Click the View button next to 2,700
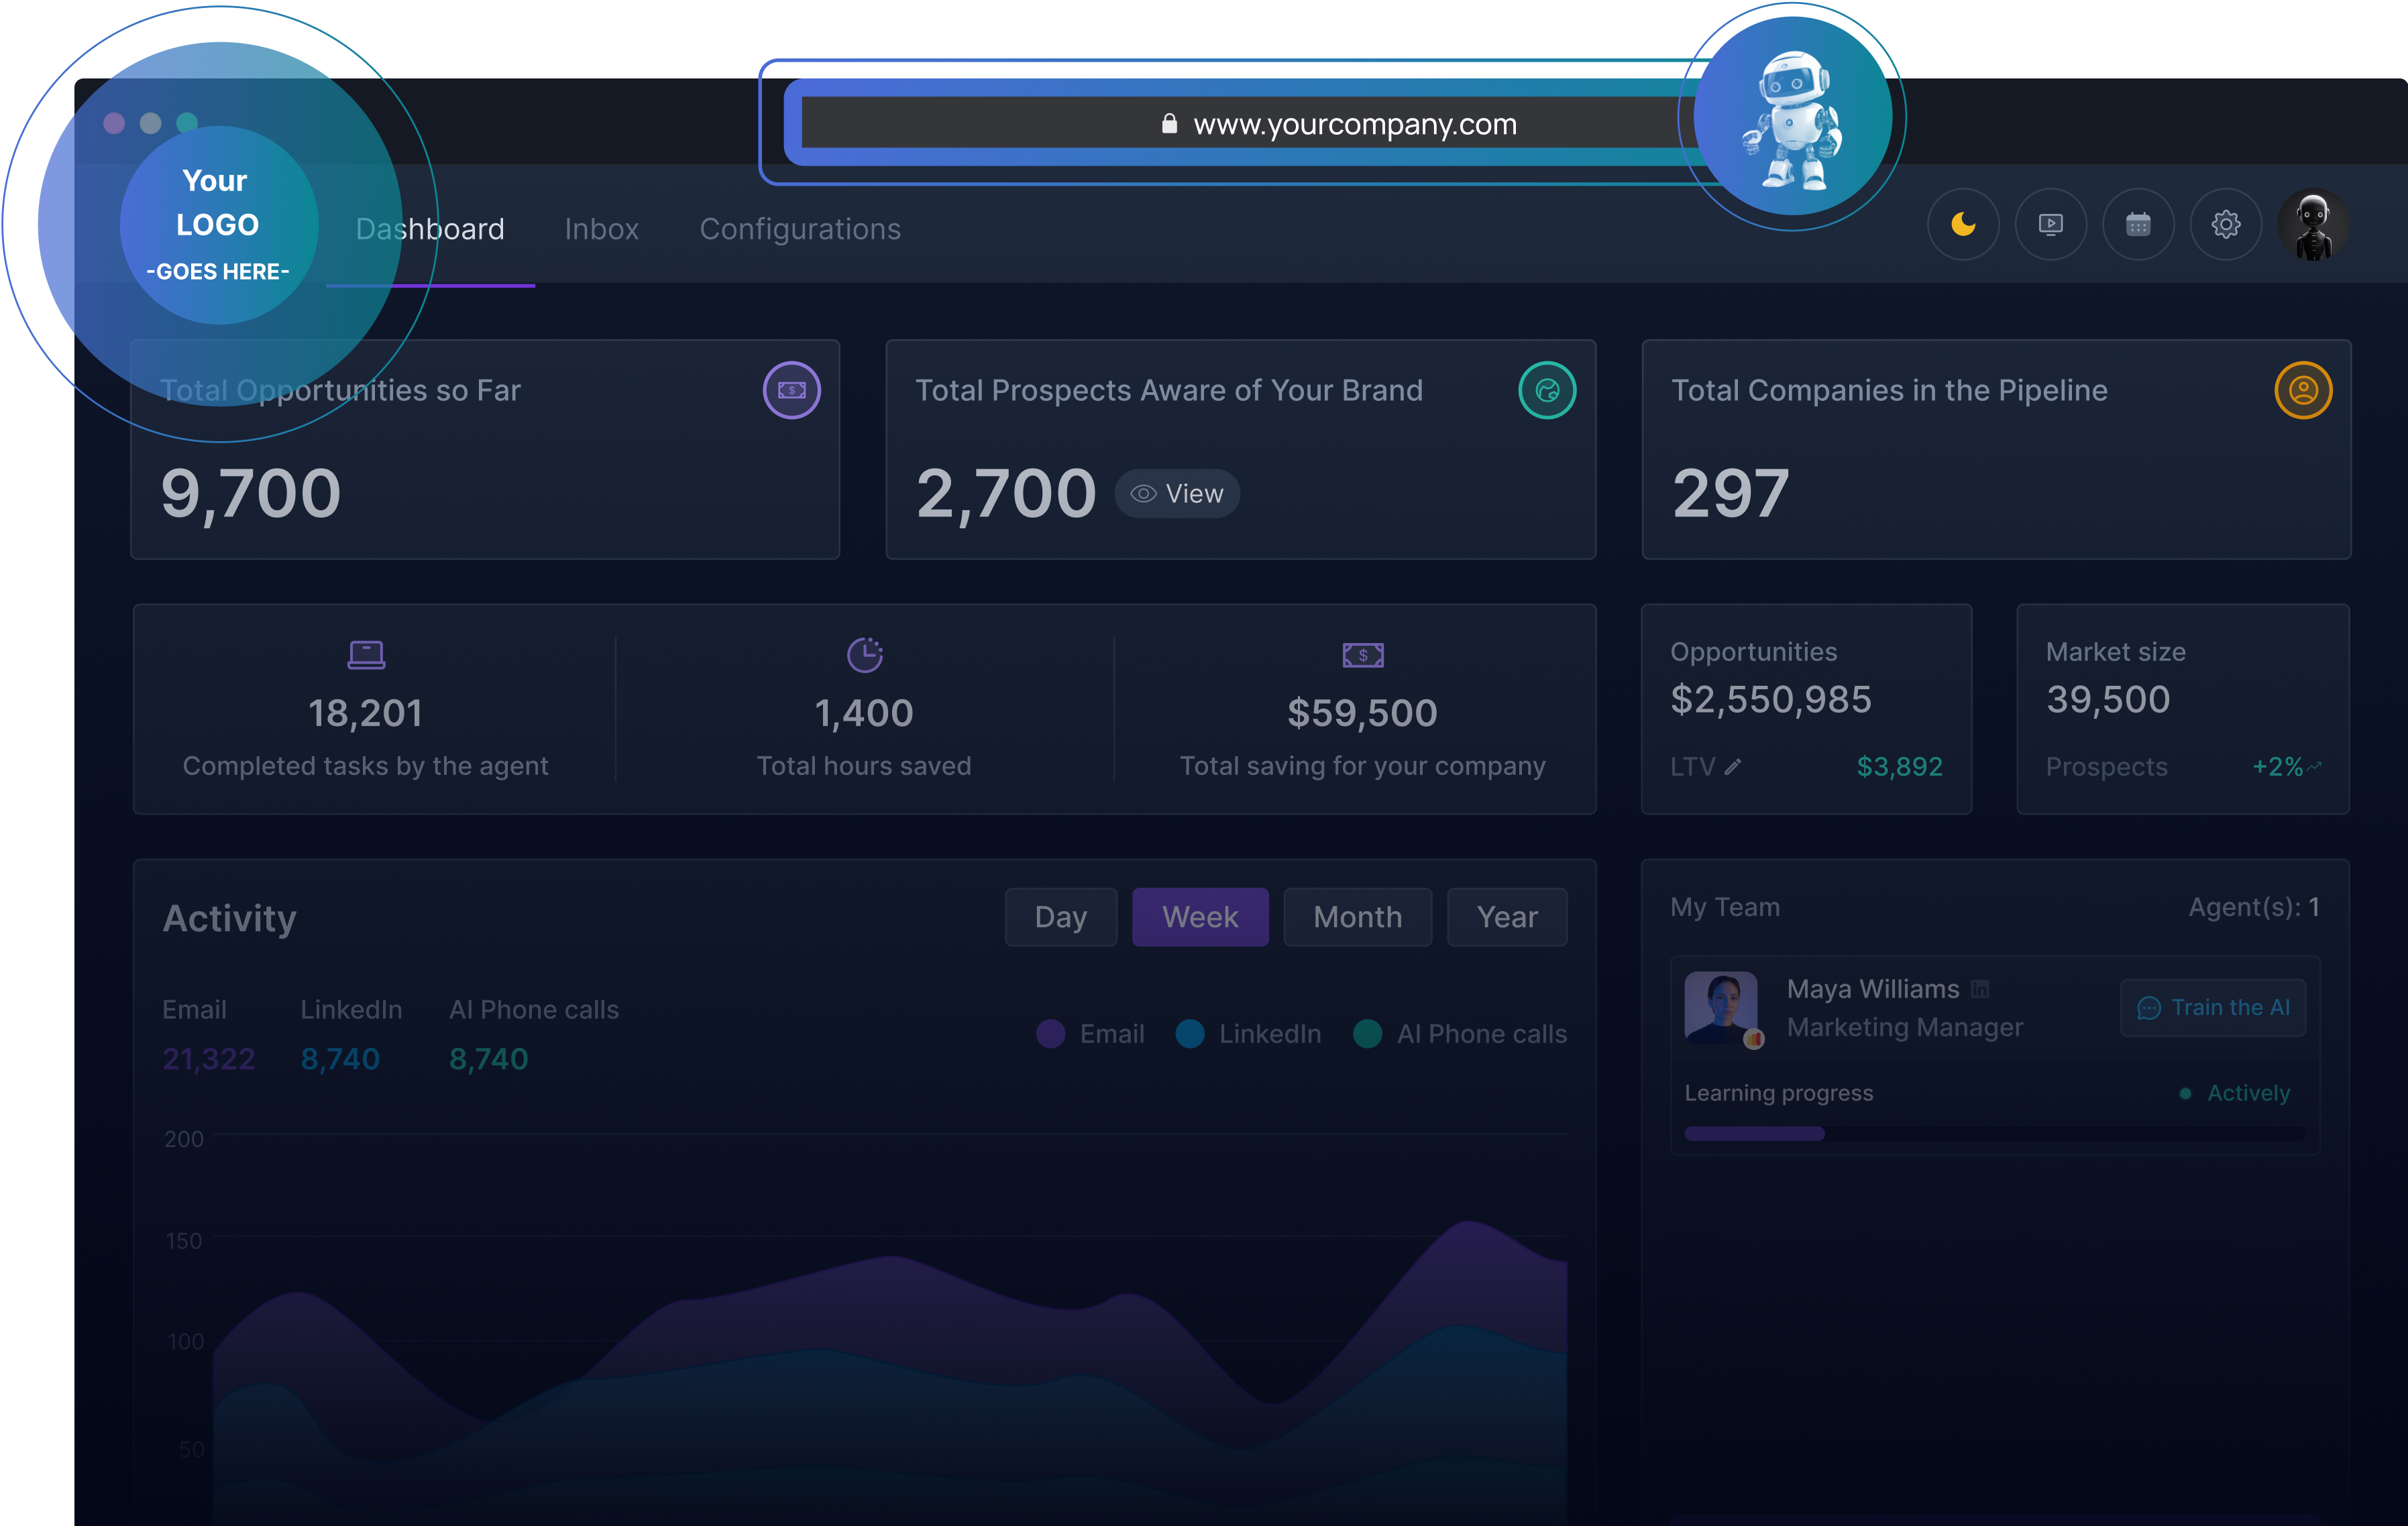This screenshot has width=2408, height=1526. tap(1177, 493)
